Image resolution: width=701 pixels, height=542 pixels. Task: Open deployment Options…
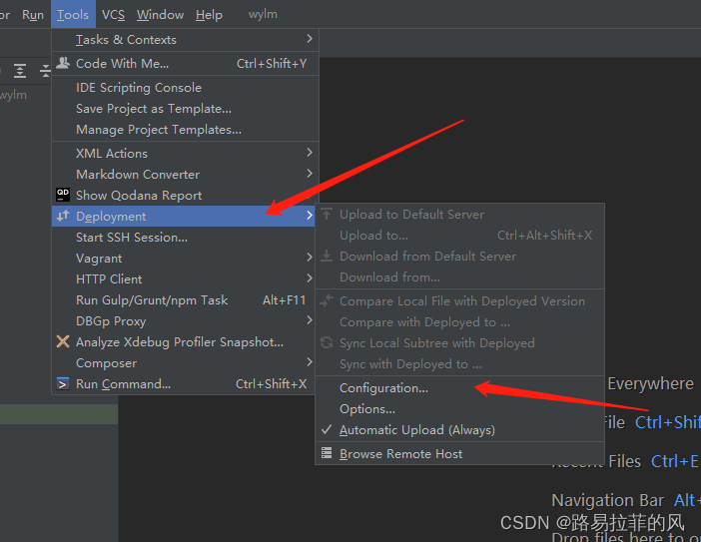click(x=460, y=409)
